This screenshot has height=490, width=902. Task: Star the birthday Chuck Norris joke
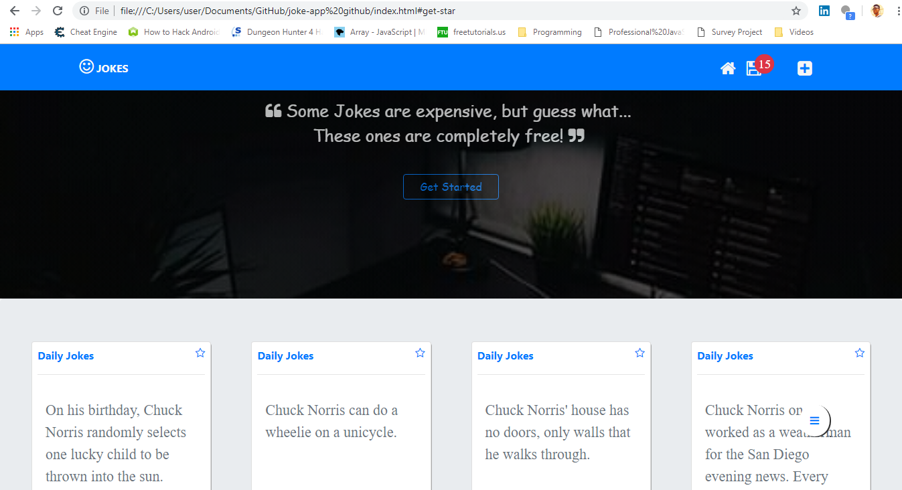pyautogui.click(x=200, y=353)
